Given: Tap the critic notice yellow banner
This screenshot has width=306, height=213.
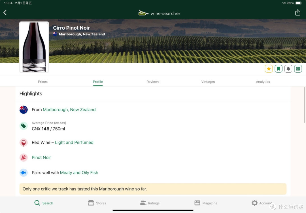Looking at the screenshot, I should pyautogui.click(x=153, y=189).
